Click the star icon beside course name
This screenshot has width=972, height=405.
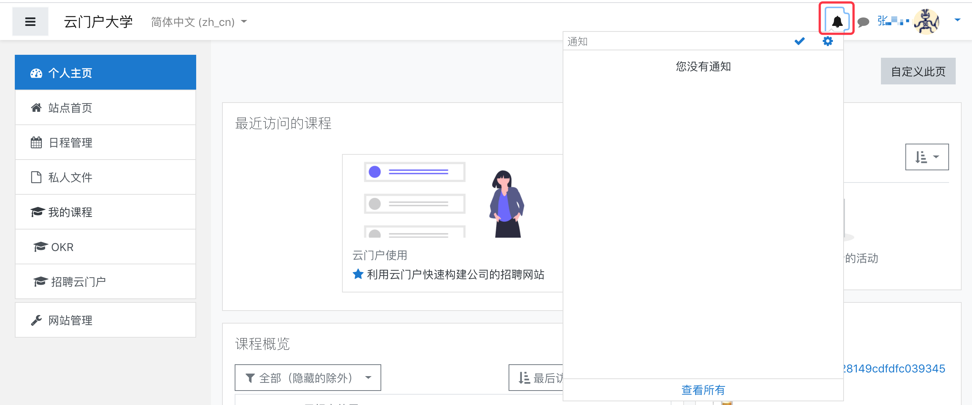click(x=358, y=274)
